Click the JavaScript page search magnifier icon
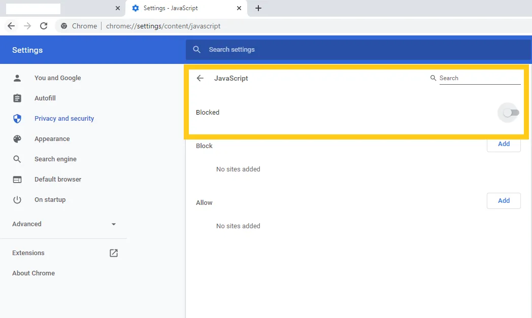 (x=434, y=78)
